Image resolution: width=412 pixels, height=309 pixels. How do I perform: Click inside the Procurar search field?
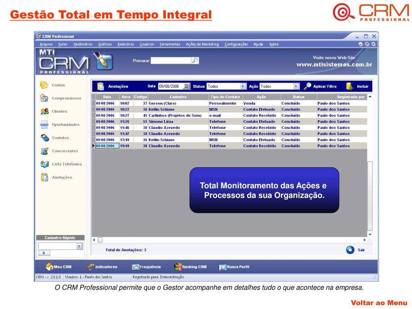click(171, 60)
